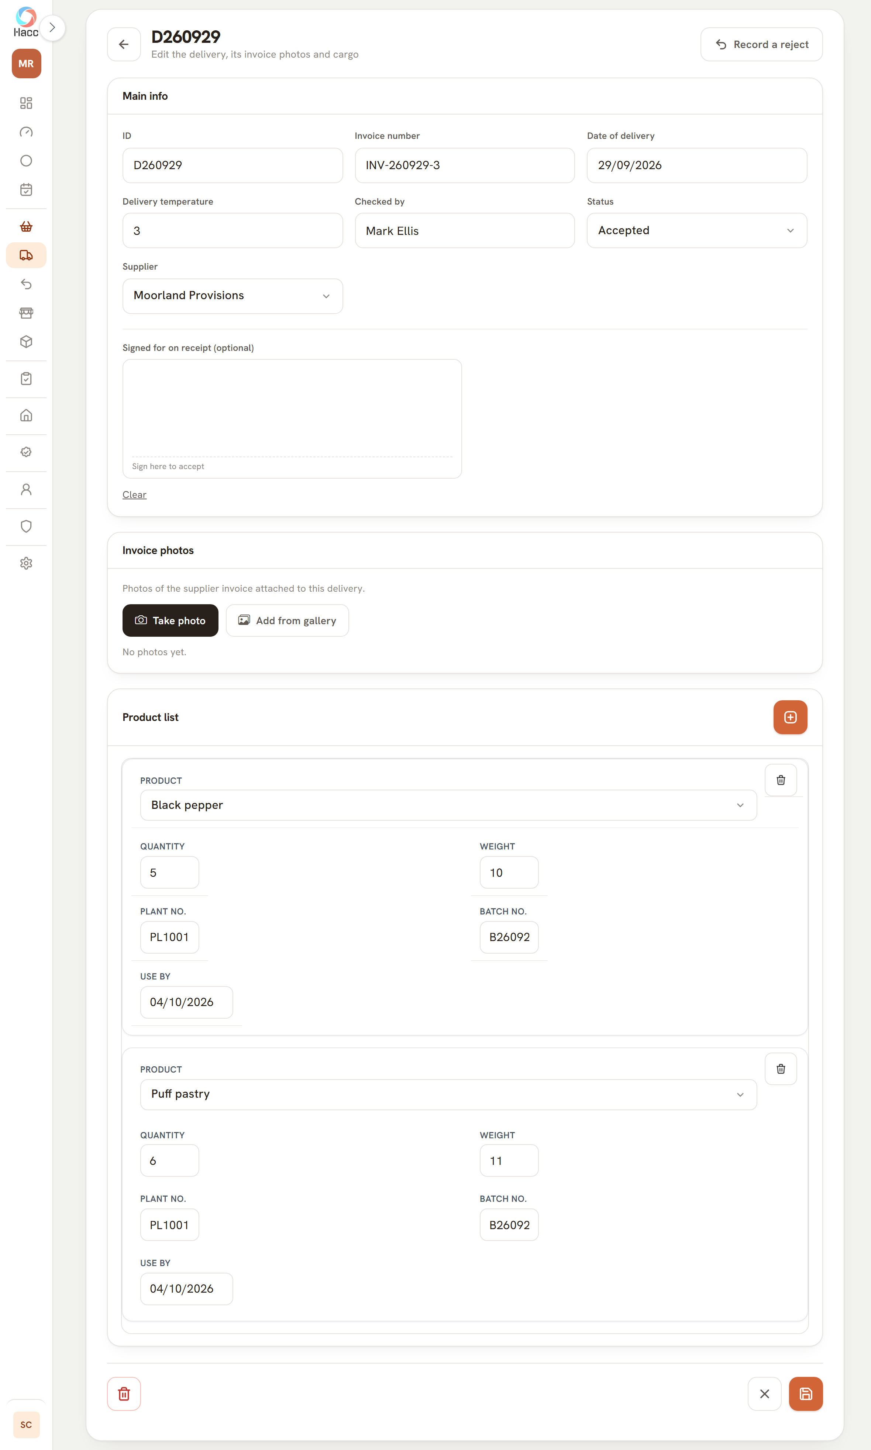Click the Date of delivery field
871x1450 pixels.
[x=697, y=165]
